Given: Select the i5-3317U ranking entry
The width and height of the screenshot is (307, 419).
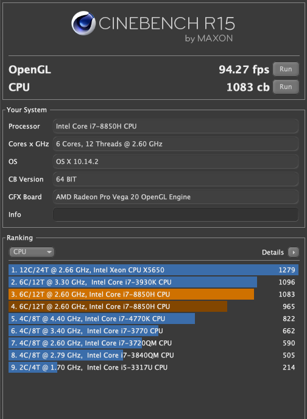Looking at the screenshot, I should coord(153,367).
